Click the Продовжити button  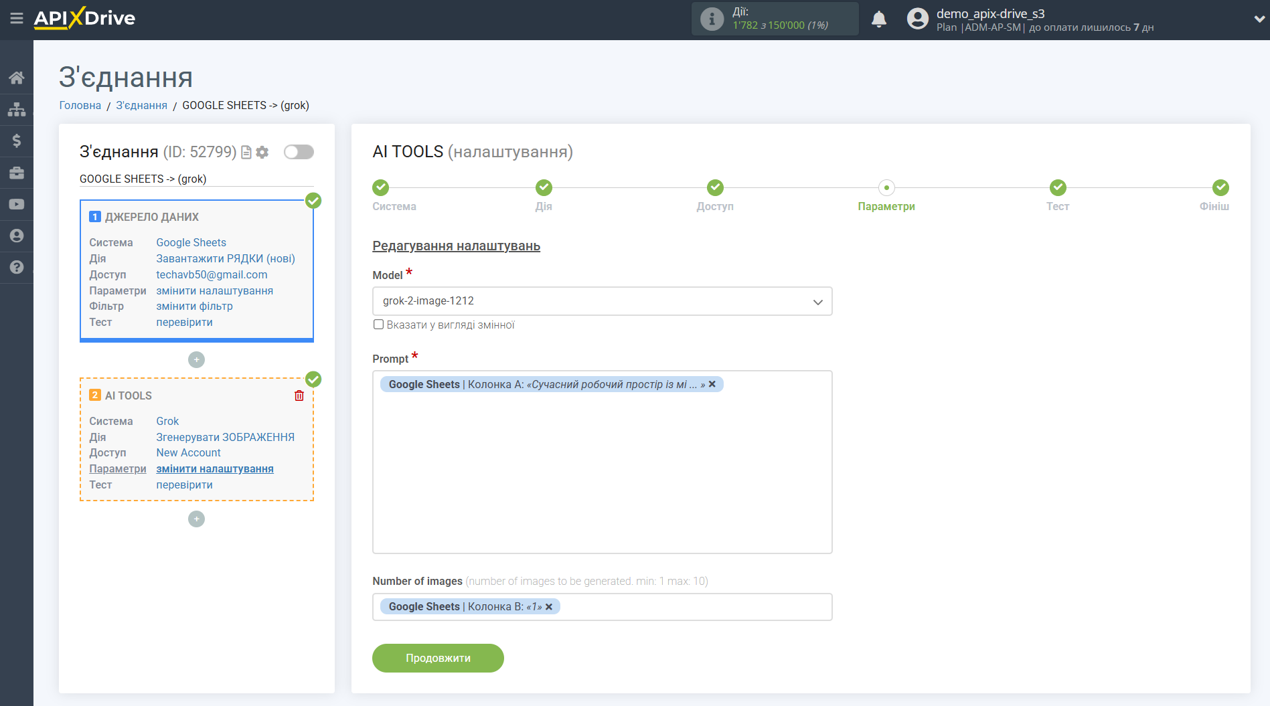pos(438,658)
